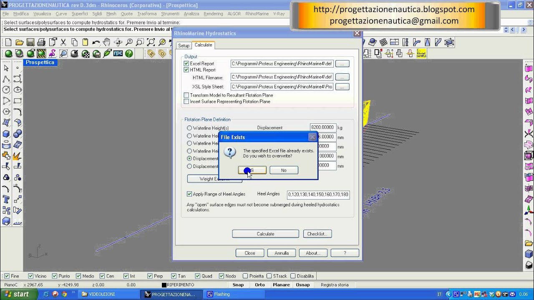
Task: Open the RhinoMarine menu
Action: (x=257, y=14)
